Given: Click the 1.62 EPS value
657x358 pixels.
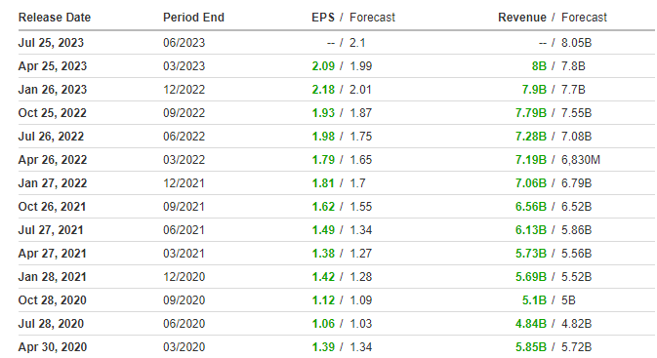Looking at the screenshot, I should tap(323, 207).
